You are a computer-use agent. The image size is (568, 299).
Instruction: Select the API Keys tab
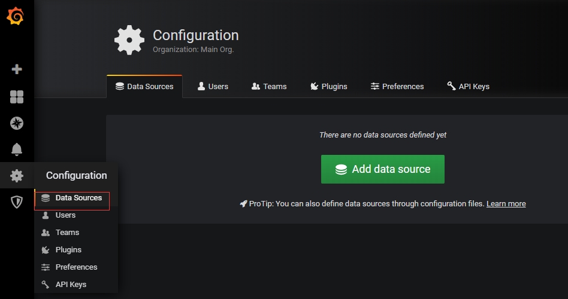coord(468,87)
